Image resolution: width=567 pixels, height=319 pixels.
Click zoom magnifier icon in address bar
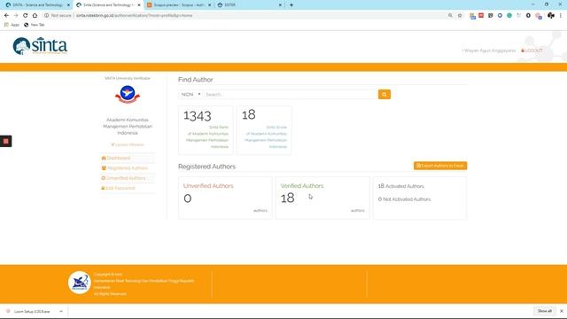click(x=450, y=16)
